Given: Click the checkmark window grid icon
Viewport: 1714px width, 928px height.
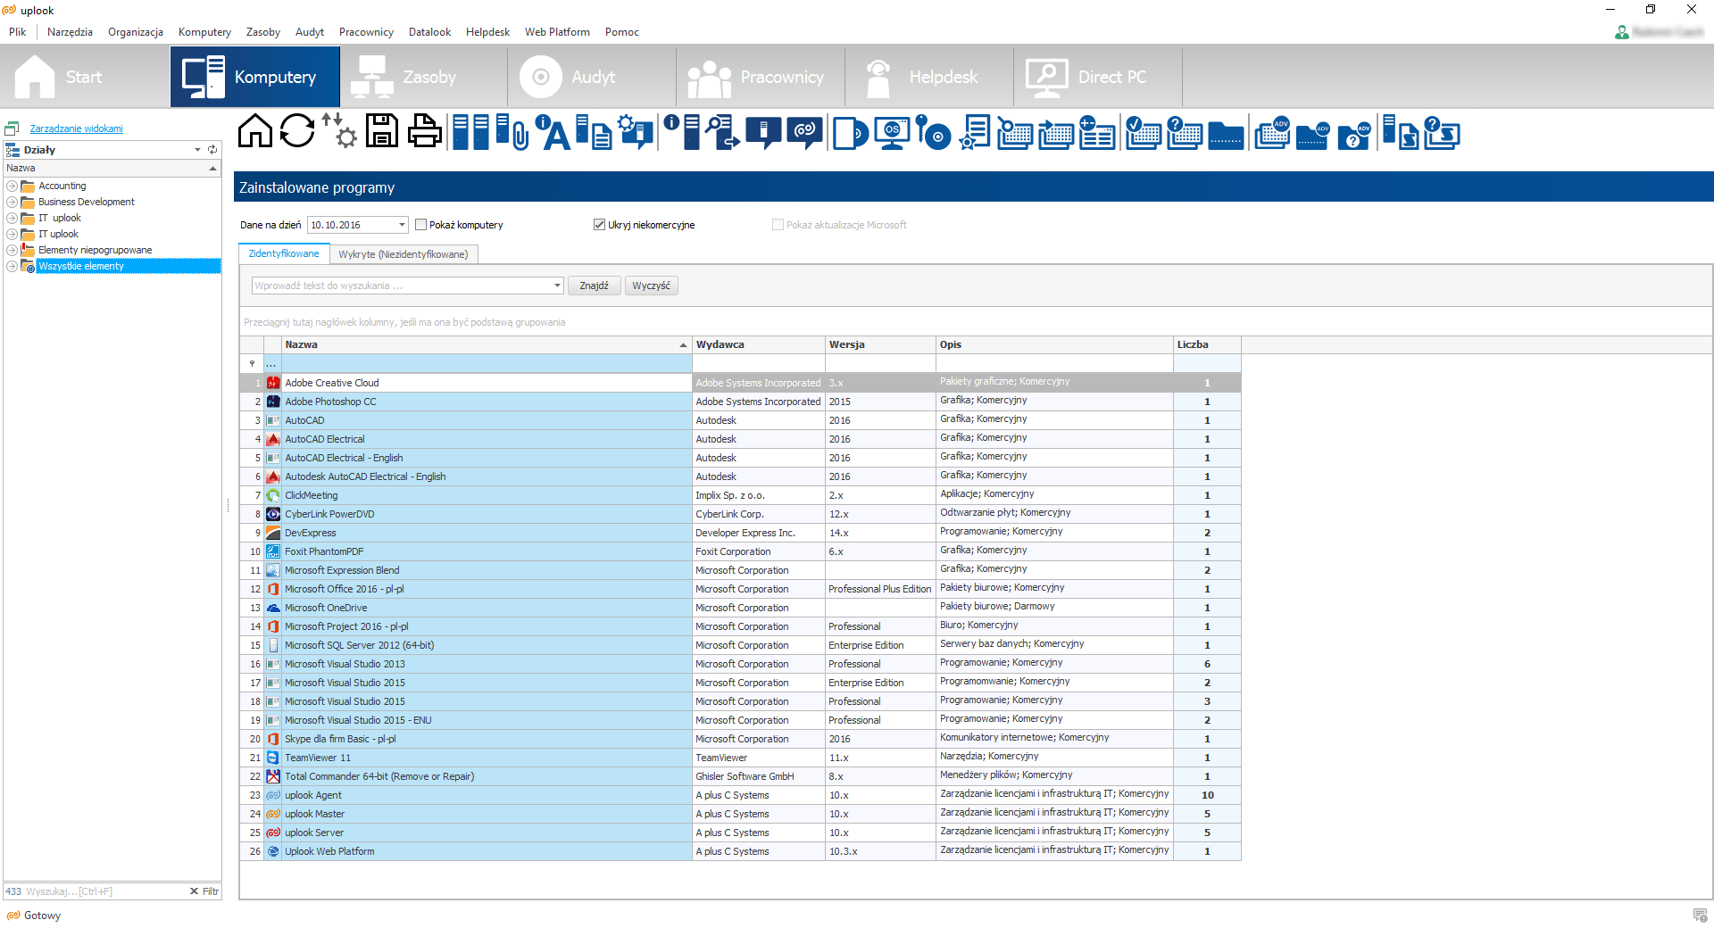Looking at the screenshot, I should [1144, 133].
